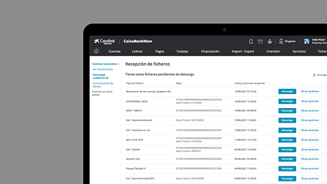Click the user profile avatar
This screenshot has height=184, width=327.
(307, 41)
